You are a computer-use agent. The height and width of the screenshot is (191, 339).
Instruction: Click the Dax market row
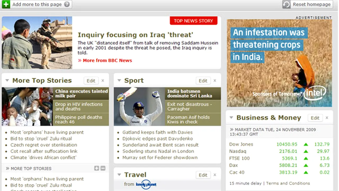click(x=279, y=165)
